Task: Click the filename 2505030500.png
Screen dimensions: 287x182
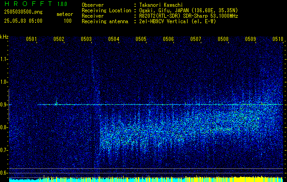Action: click(23, 12)
